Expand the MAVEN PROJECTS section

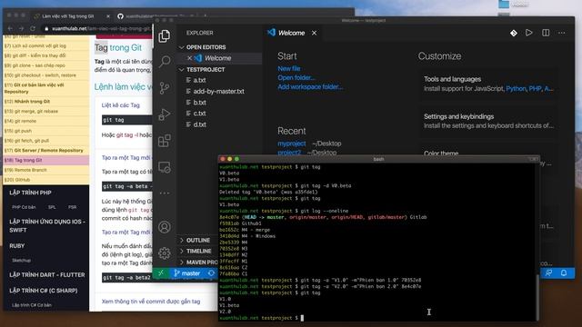click(x=198, y=263)
